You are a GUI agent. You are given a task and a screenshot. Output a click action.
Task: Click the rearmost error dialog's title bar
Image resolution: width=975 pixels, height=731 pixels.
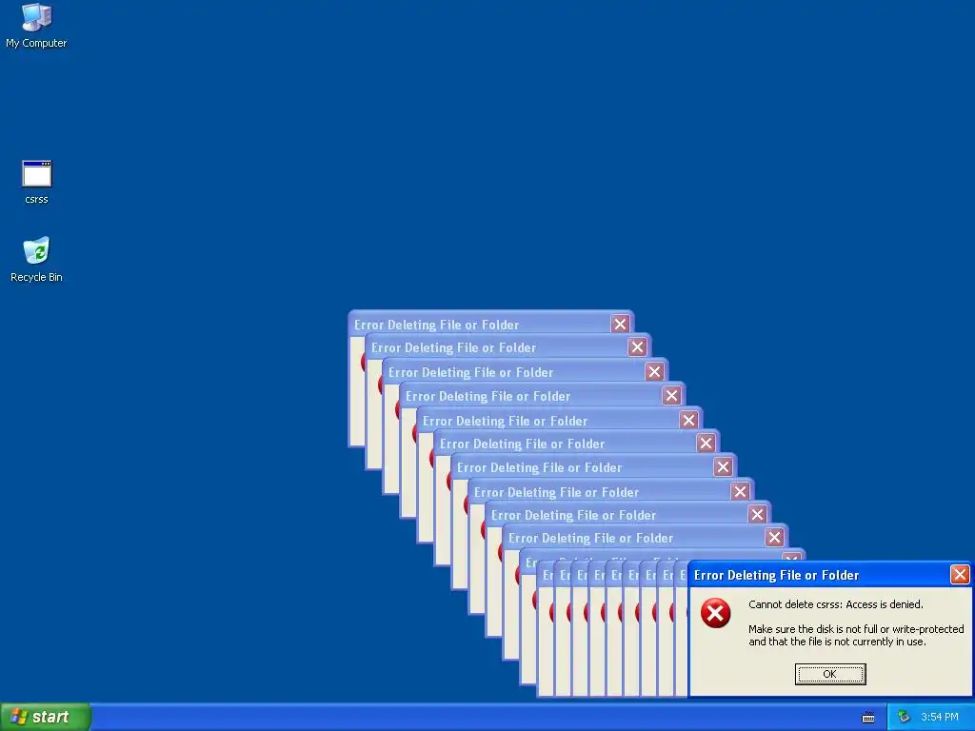[x=490, y=324]
